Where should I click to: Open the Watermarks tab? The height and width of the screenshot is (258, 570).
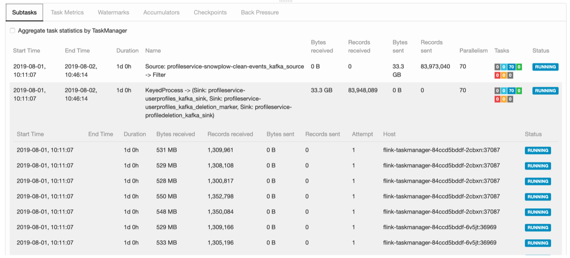pos(113,12)
